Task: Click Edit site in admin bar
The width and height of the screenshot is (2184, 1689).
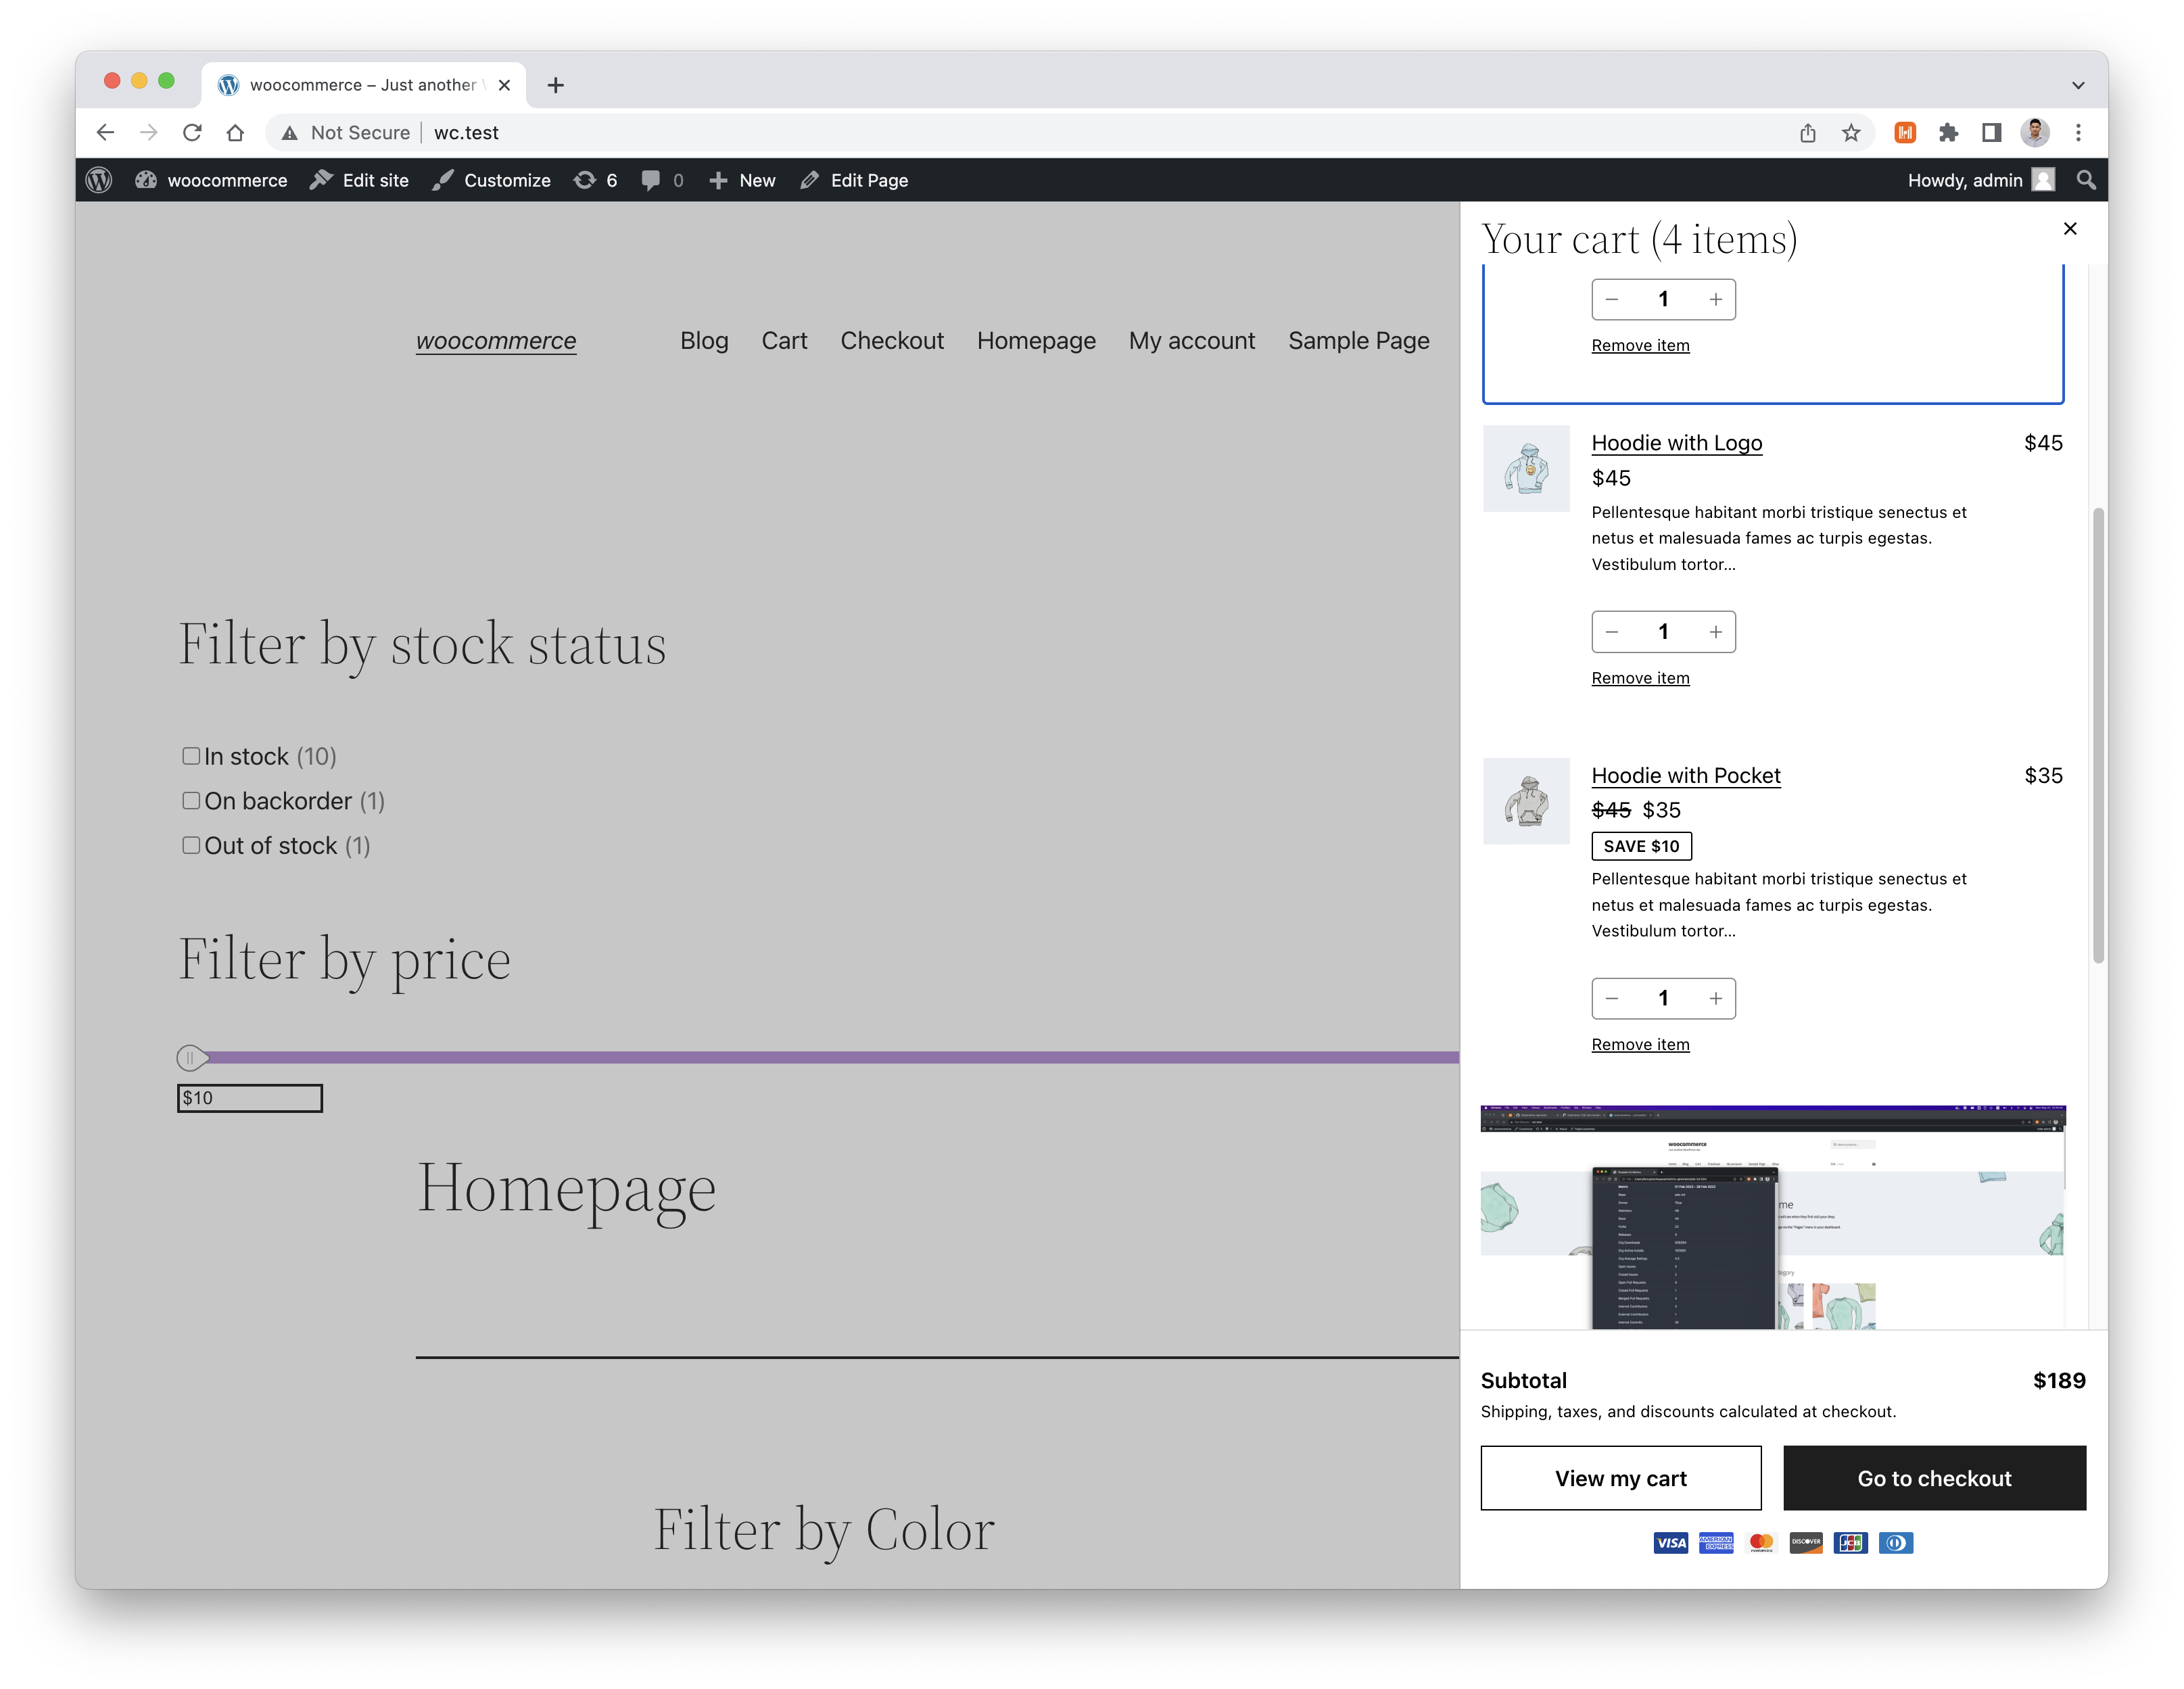Action: tap(360, 180)
